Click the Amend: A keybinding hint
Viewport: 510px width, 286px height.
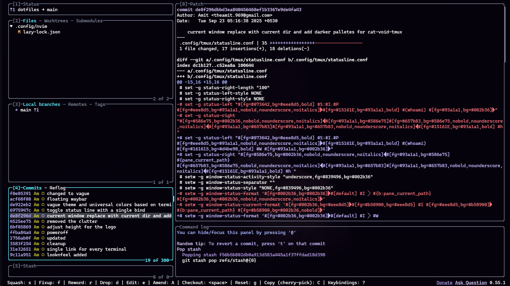164,283
